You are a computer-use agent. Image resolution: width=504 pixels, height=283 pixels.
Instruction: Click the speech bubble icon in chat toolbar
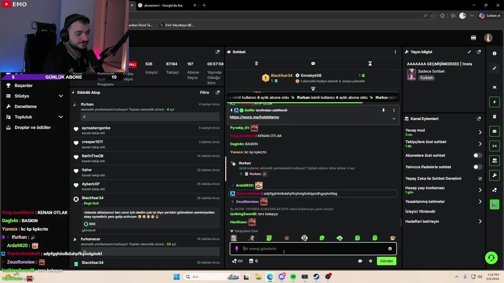(x=313, y=63)
